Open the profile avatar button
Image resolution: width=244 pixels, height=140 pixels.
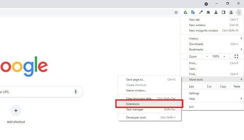[x=231, y=13]
